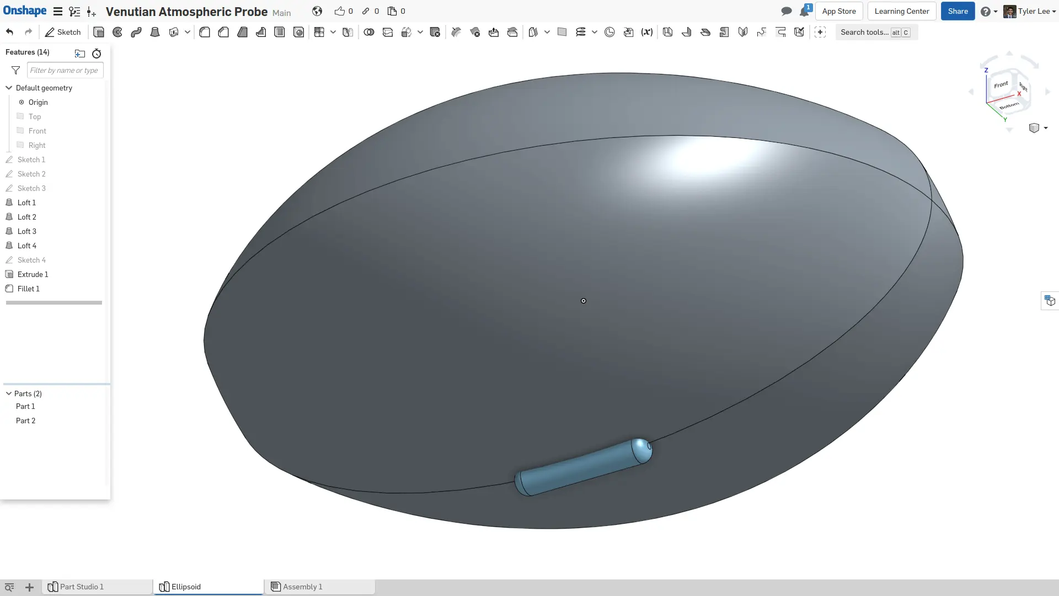Collapse the Default geometry group
Viewport: 1059px width, 596px height.
click(8, 88)
